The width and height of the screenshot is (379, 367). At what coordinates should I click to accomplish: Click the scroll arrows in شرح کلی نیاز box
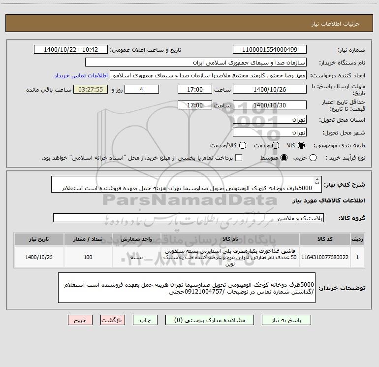(317, 180)
